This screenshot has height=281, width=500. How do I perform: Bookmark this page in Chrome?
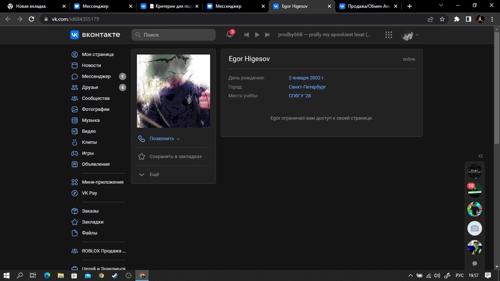coord(442,19)
